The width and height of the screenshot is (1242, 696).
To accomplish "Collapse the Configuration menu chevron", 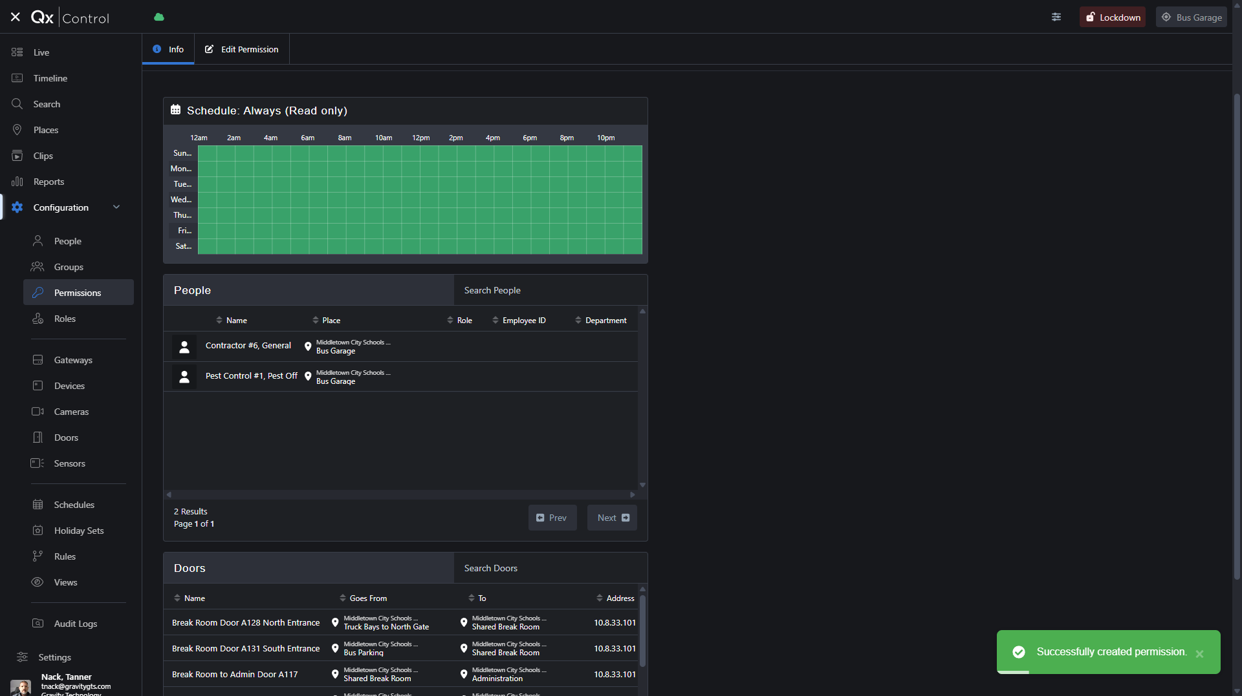I will click(x=116, y=207).
